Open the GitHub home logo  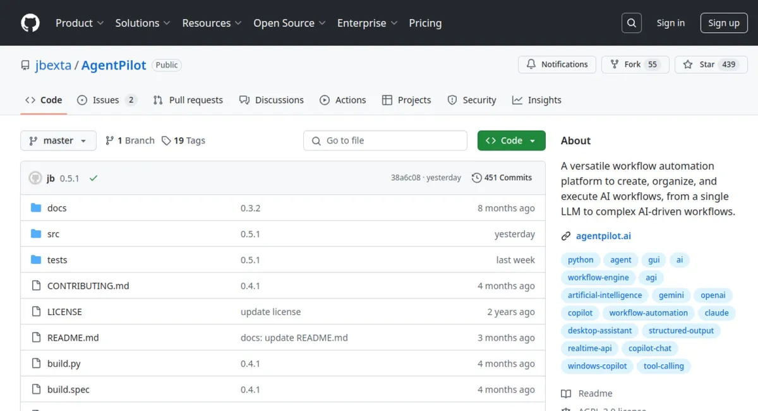pyautogui.click(x=30, y=23)
